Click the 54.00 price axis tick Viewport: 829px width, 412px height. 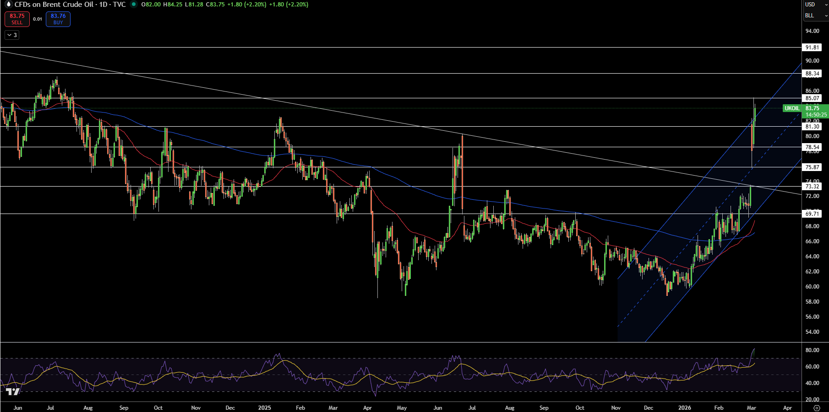click(x=813, y=332)
